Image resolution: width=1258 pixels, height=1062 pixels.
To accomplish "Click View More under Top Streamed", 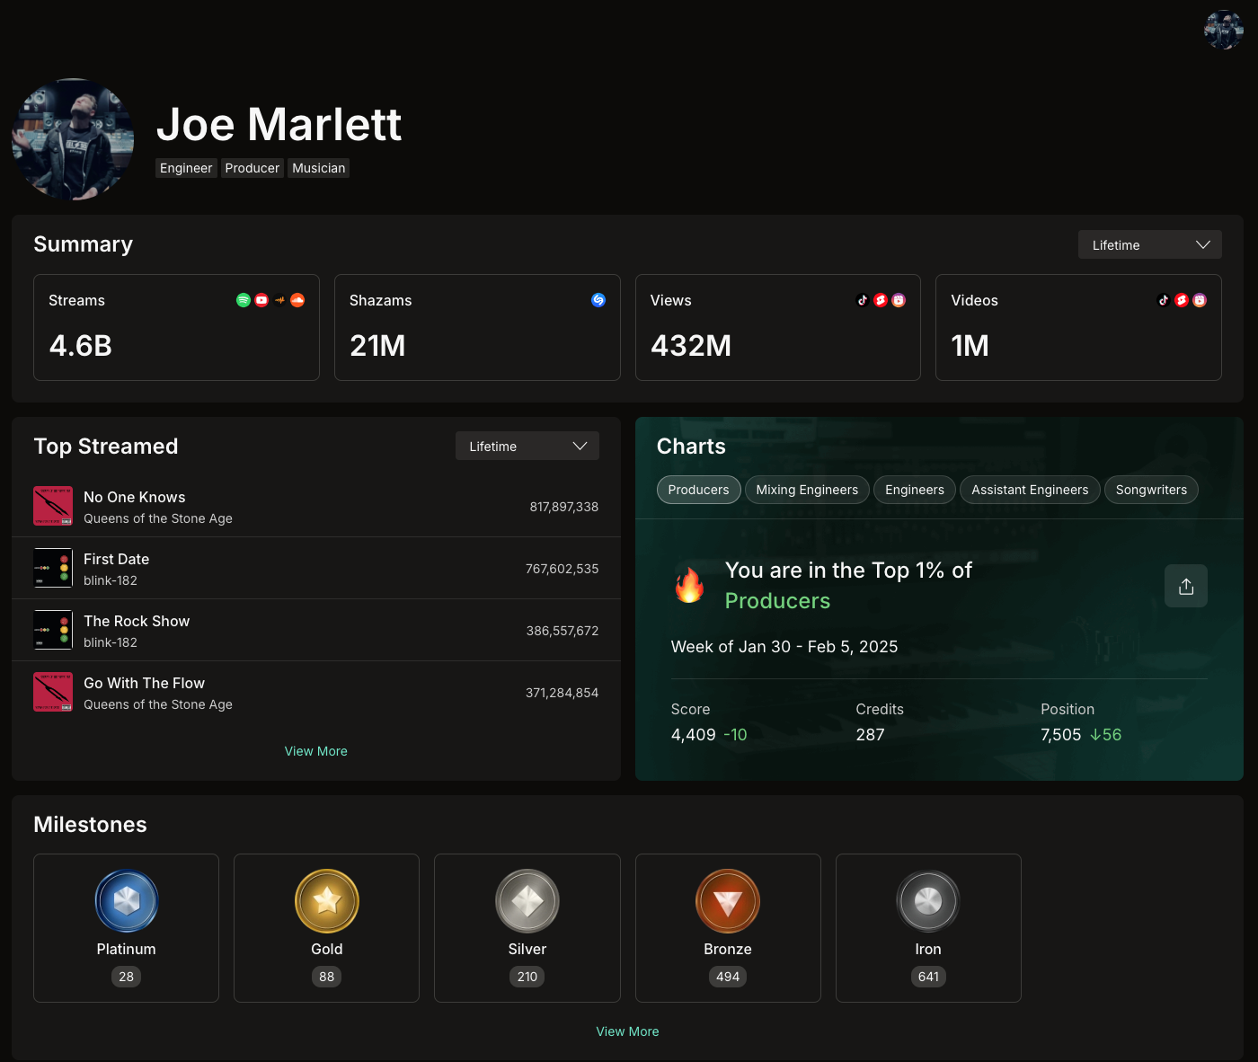I will pyautogui.click(x=316, y=751).
